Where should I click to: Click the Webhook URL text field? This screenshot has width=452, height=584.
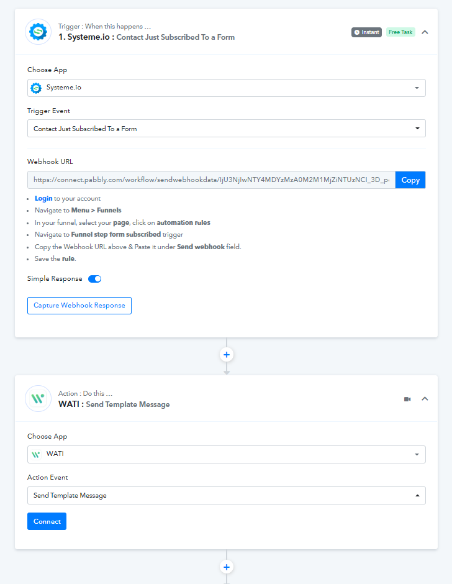click(x=212, y=180)
